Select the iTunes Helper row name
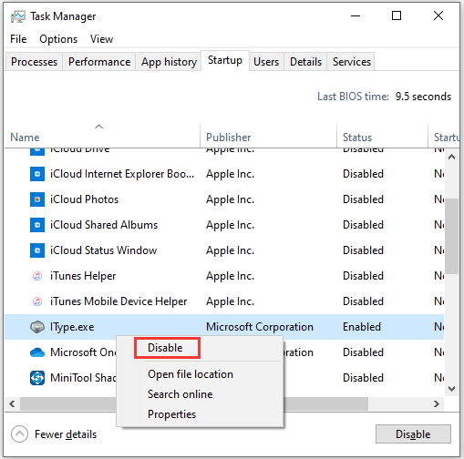 [x=83, y=276]
